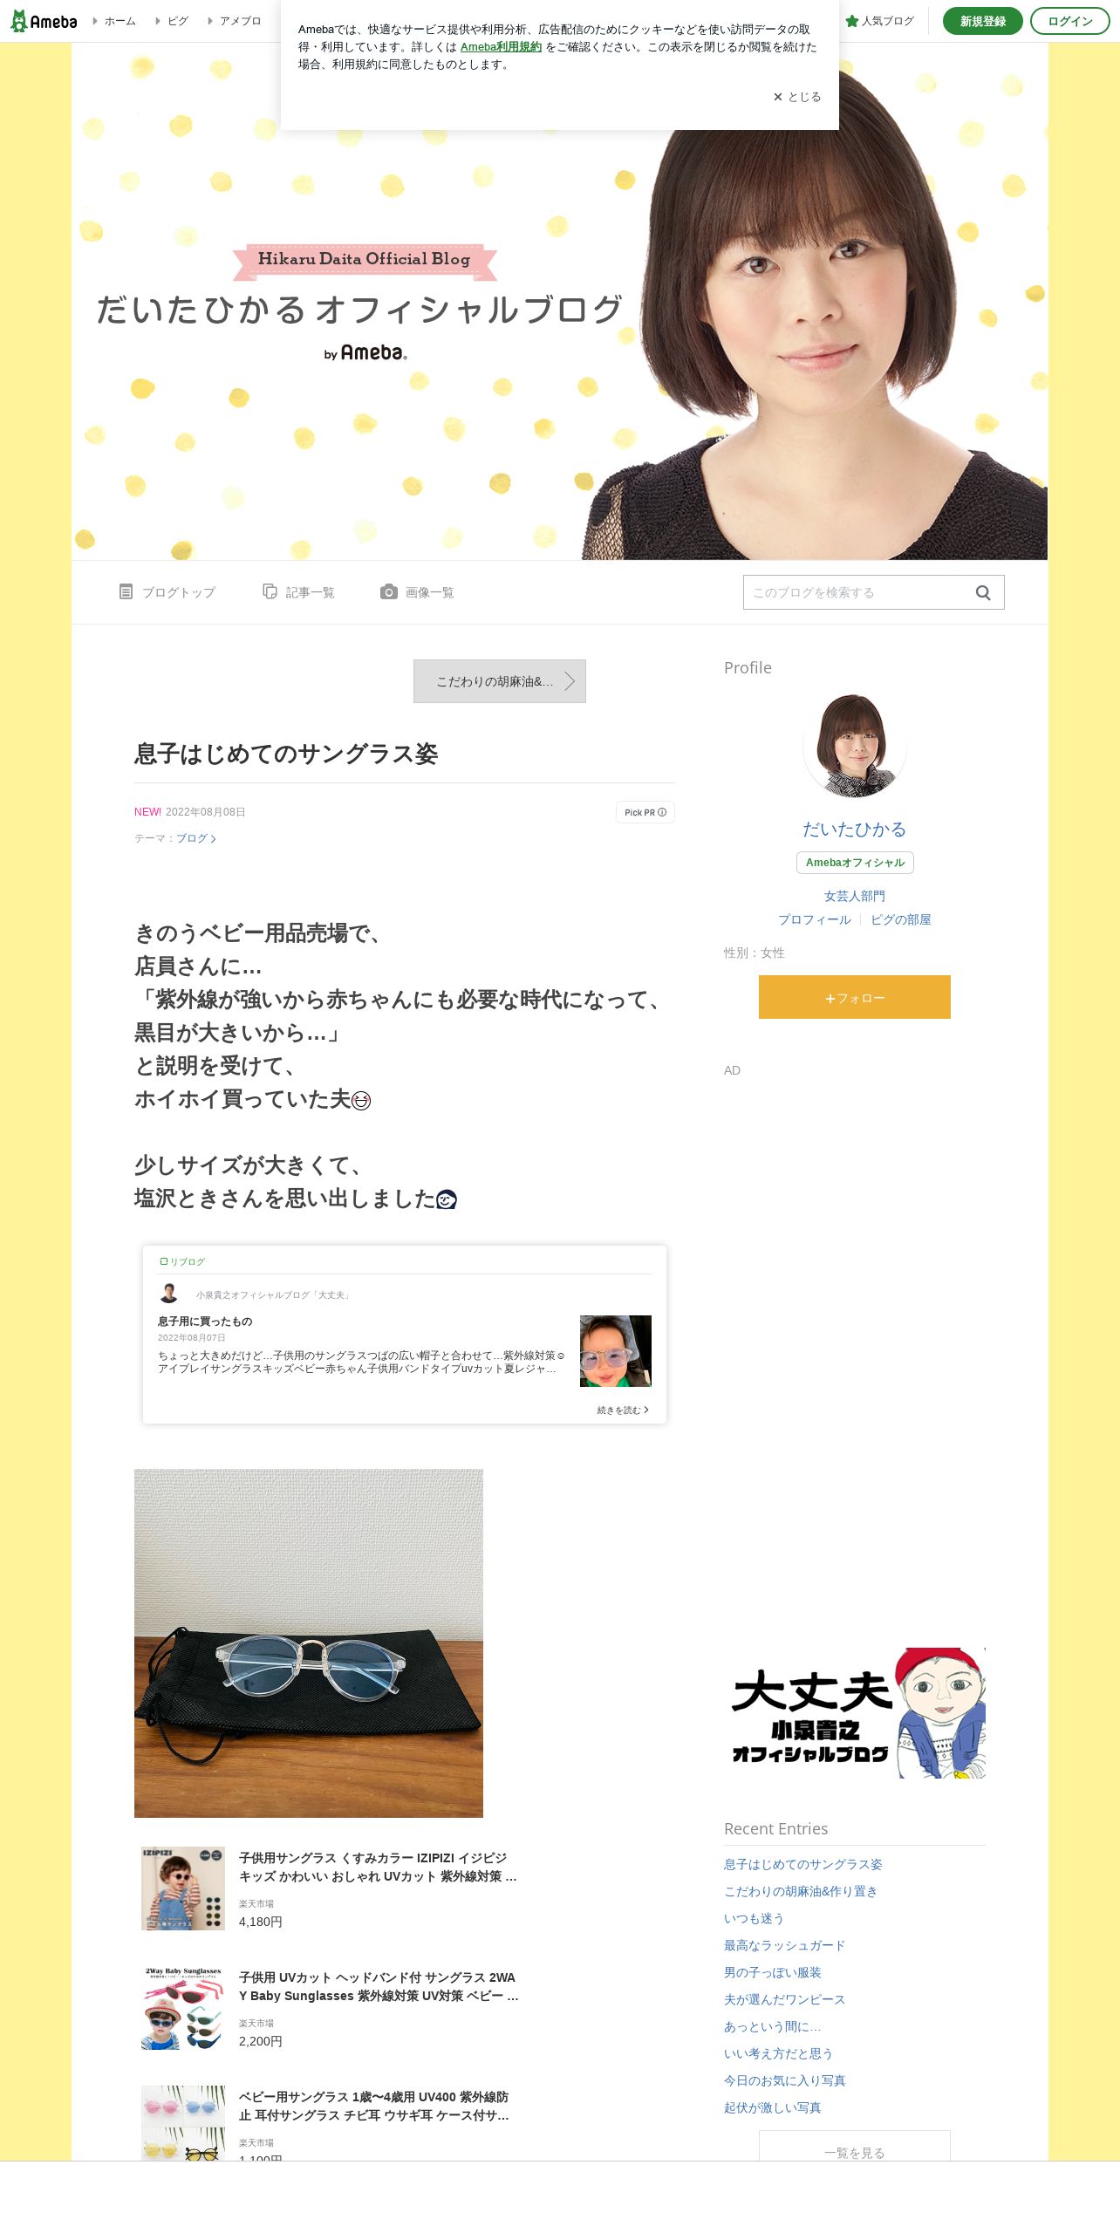The image size is (1120, 2240).
Task: Open the sidebar Recent Entries link 息子はじめてのサングラス姿
Action: pos(802,1864)
